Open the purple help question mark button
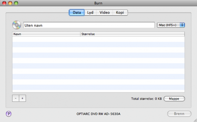197x122 pixels. pyautogui.click(x=8, y=114)
